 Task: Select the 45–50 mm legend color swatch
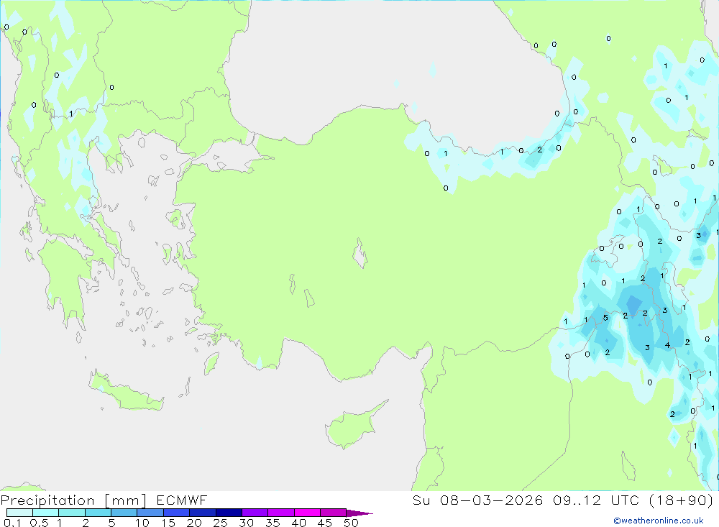point(333,513)
